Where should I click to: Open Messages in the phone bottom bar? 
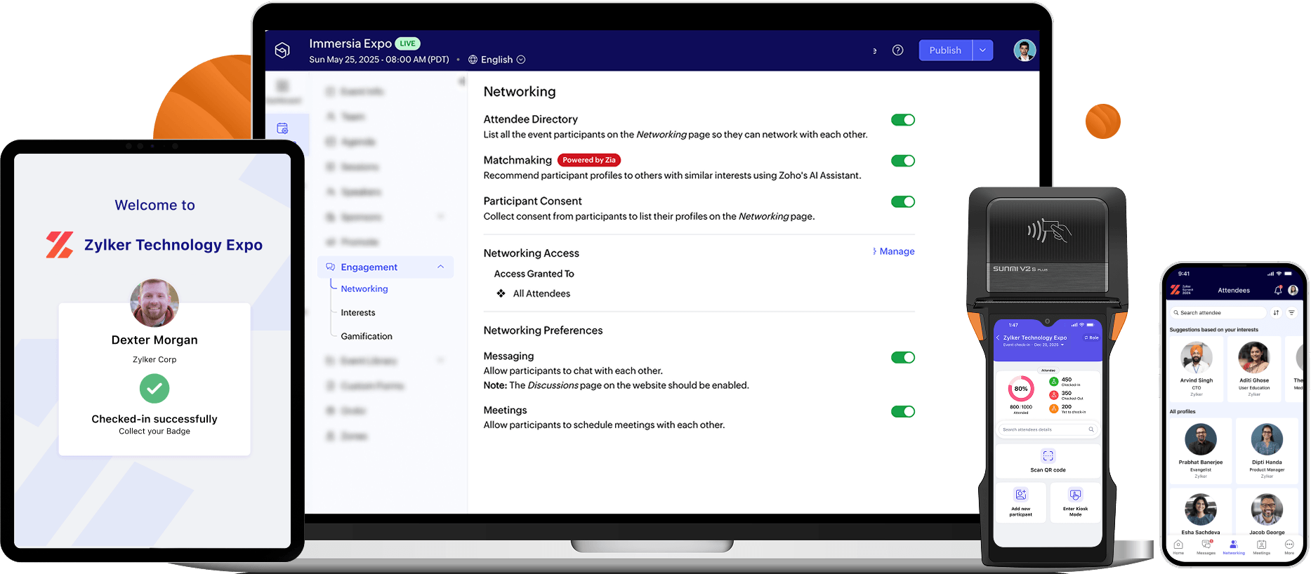coord(1206,547)
